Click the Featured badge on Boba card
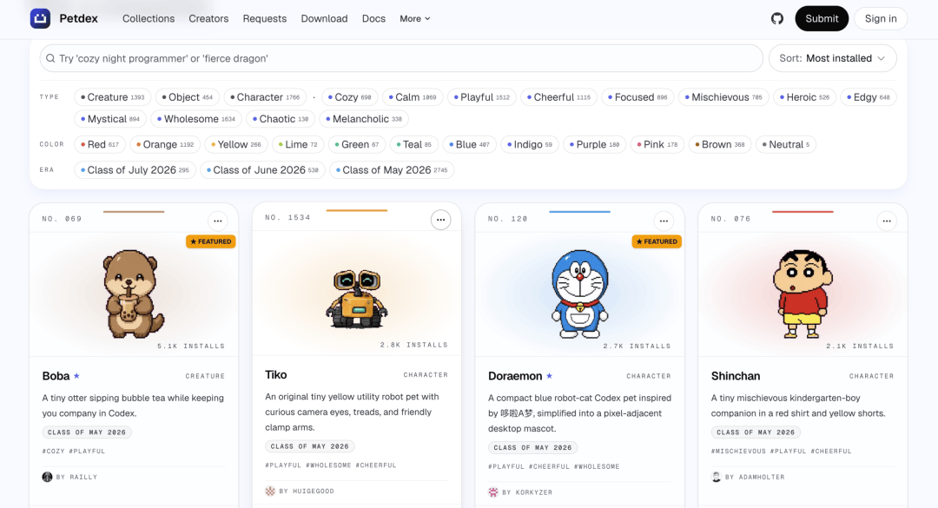 pos(210,241)
